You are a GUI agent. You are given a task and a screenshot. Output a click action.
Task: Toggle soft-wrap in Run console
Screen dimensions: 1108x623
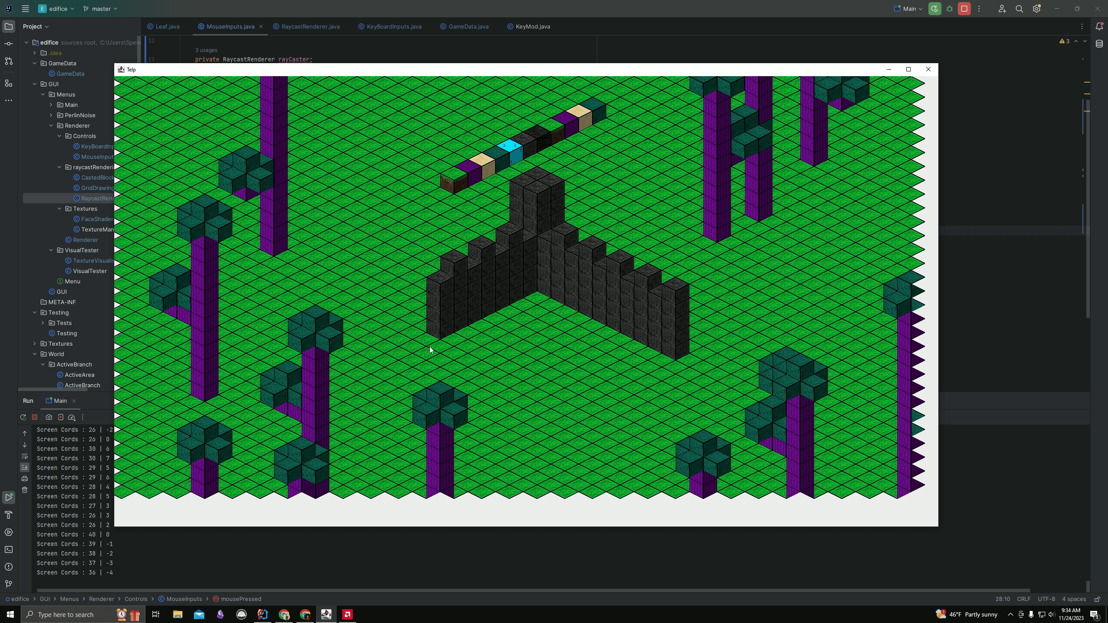pyautogui.click(x=25, y=456)
